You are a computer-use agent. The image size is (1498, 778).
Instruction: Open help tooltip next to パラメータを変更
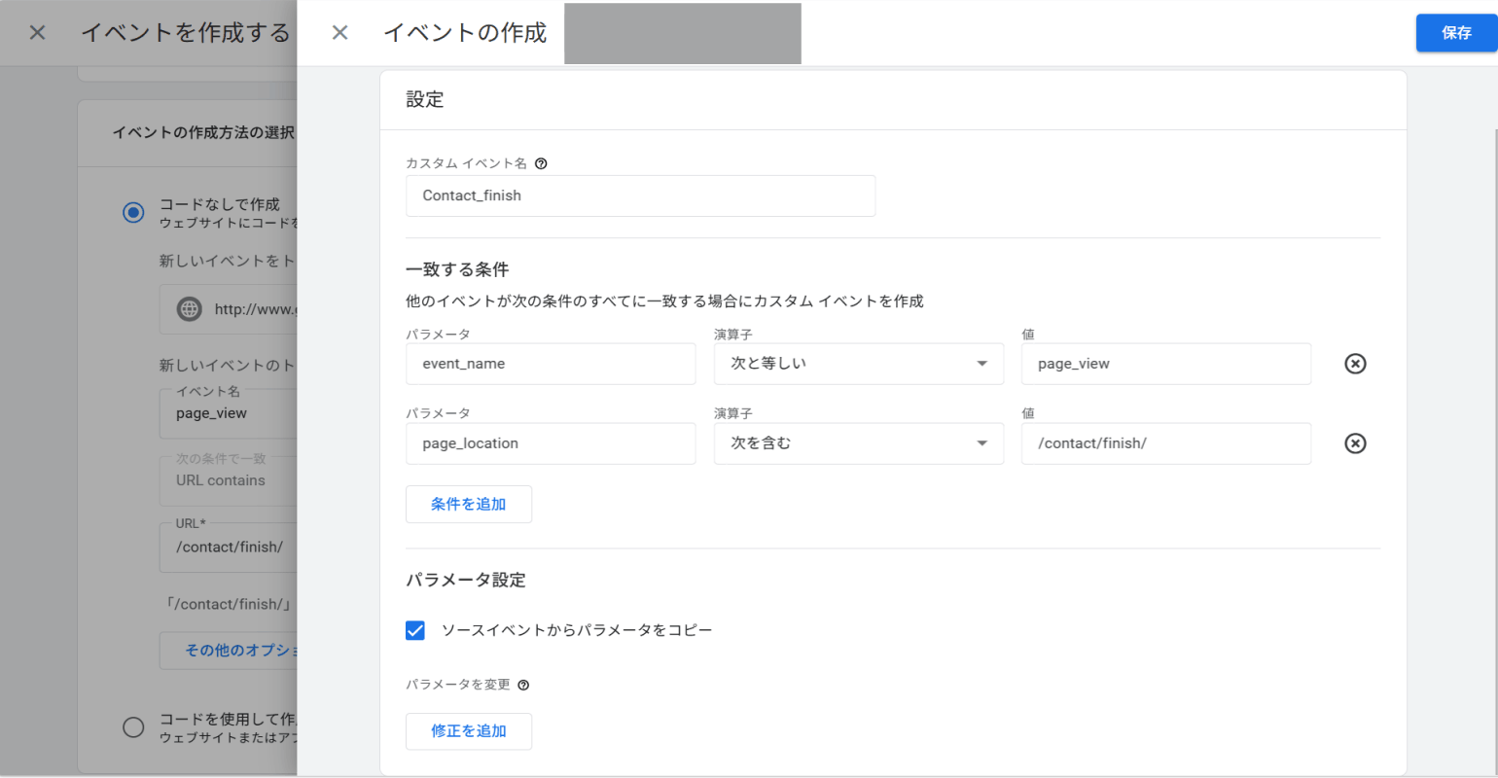[x=523, y=684]
